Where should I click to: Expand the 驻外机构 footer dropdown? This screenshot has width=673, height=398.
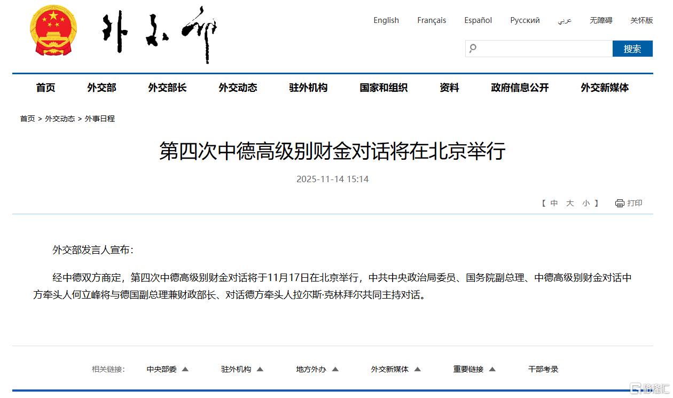pyautogui.click(x=242, y=369)
